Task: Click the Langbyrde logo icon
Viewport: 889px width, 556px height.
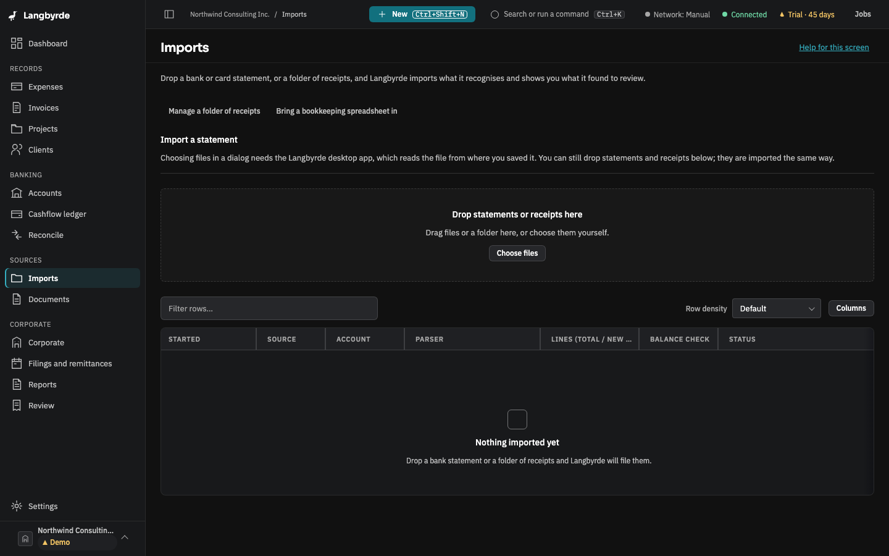Action: (13, 15)
